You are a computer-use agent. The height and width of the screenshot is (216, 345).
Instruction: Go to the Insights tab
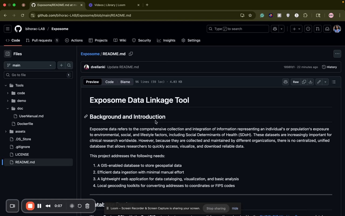[x=166, y=40]
